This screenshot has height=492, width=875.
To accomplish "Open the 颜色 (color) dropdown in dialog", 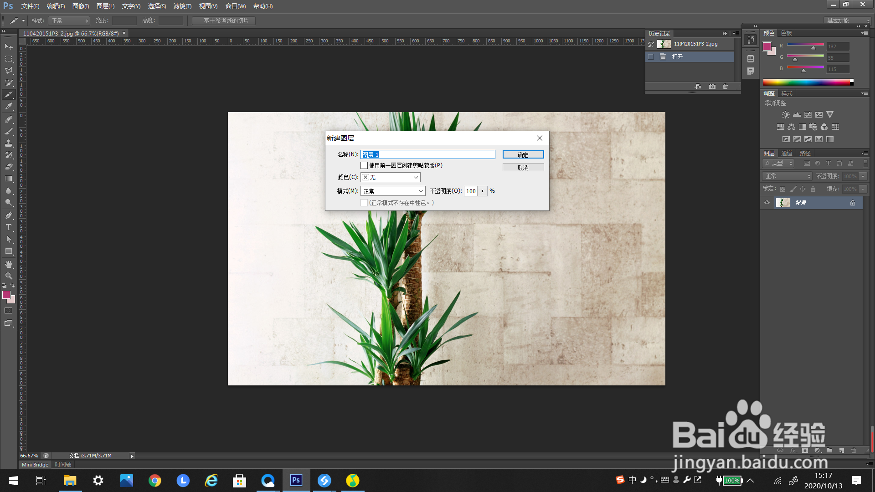I will 391,177.
